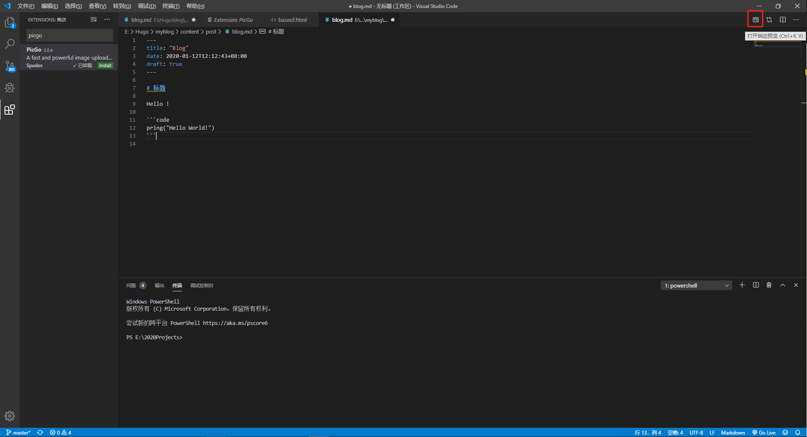Click myblog in the breadcrumb path
Viewport: 807px width, 437px height.
click(165, 31)
